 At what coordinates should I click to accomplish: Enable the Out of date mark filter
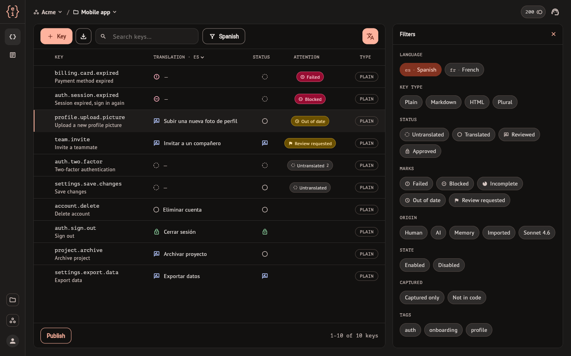(x=423, y=200)
